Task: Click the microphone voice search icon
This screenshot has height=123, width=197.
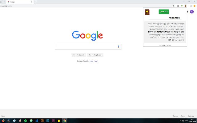Action: (118, 47)
